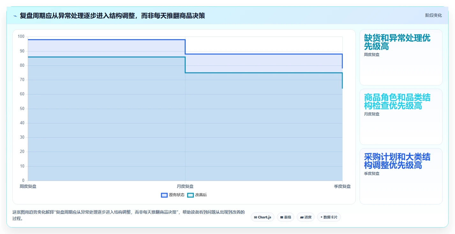Select the 商品角色和品类结构检查优先级高 card heading
The image size is (455, 234).
[x=397, y=101]
